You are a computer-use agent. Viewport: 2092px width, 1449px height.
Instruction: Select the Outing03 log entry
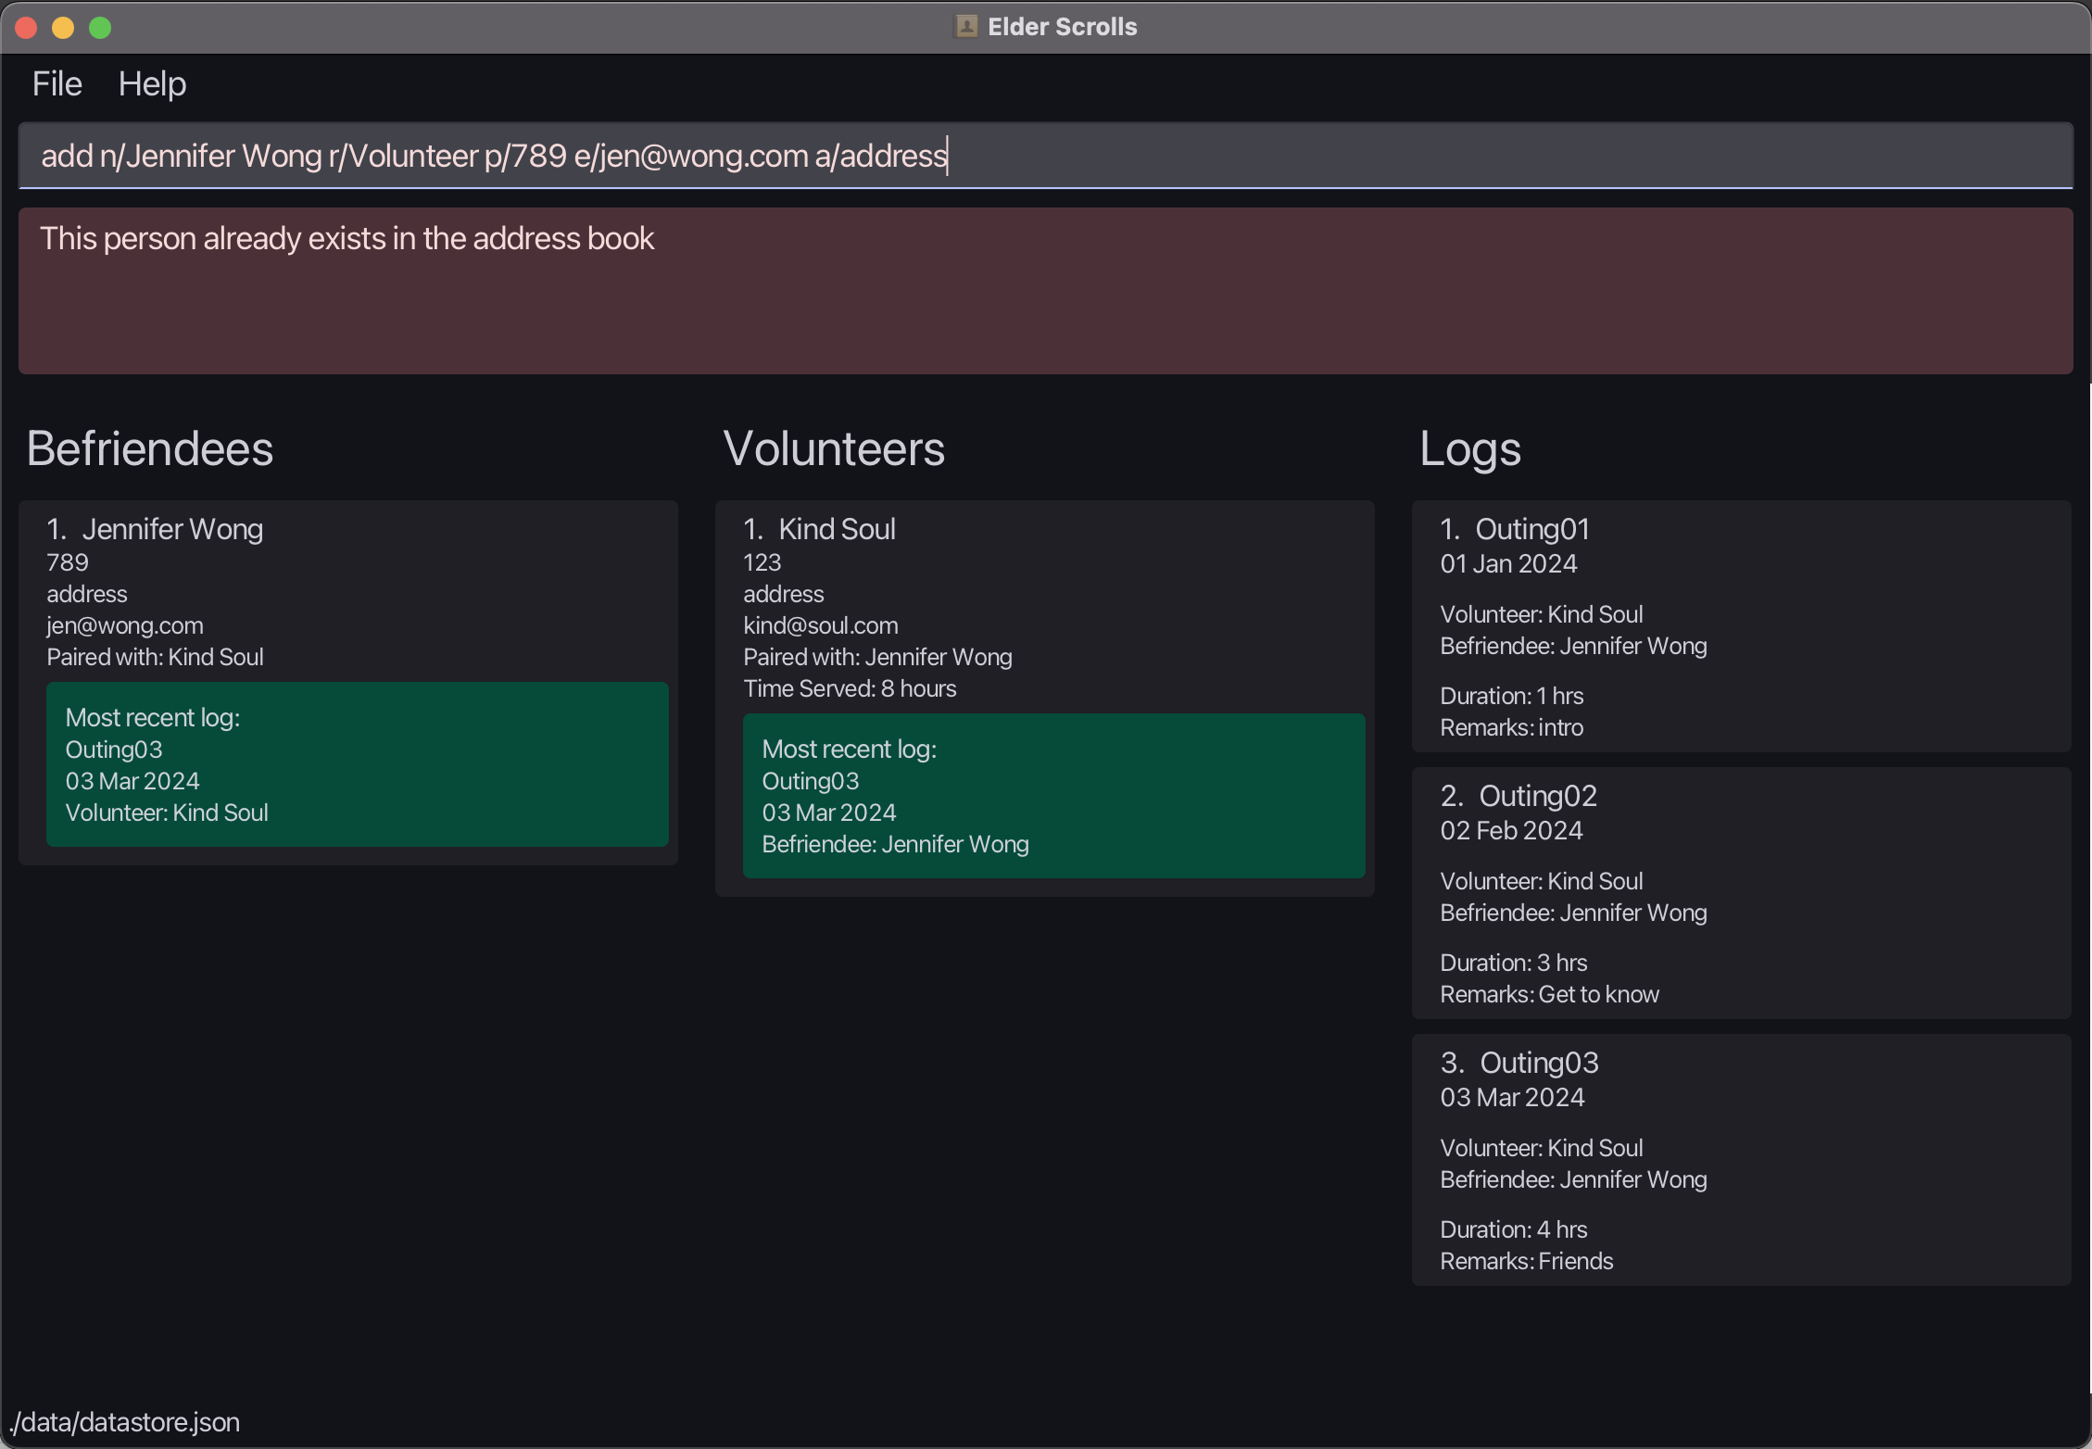click(x=1740, y=1160)
